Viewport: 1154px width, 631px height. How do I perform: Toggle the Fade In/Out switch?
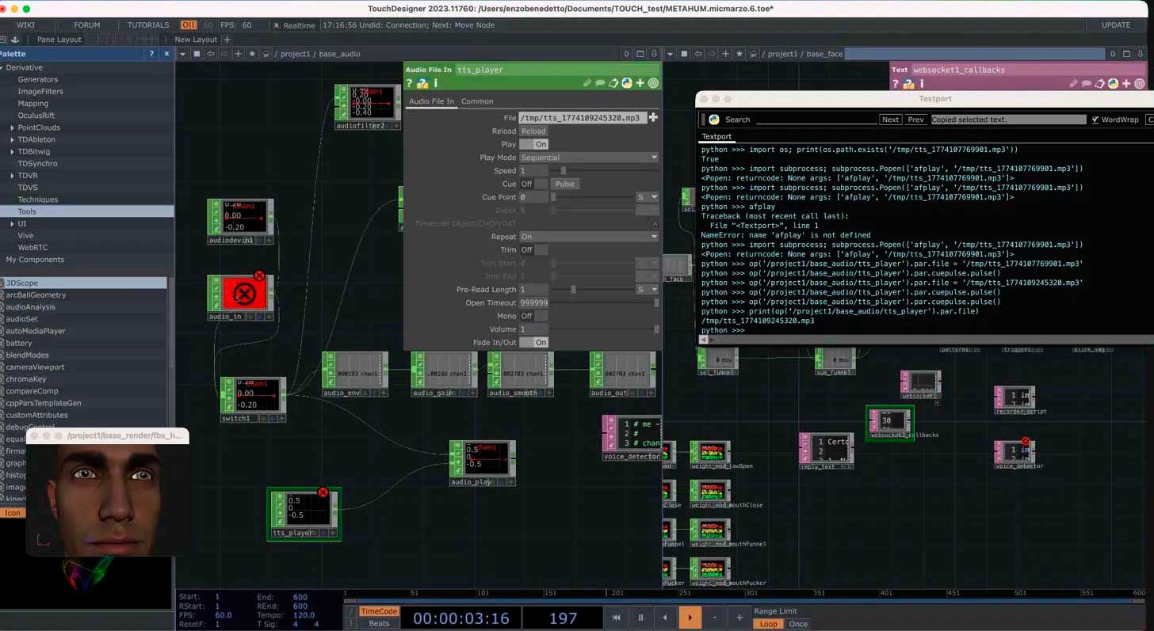533,342
